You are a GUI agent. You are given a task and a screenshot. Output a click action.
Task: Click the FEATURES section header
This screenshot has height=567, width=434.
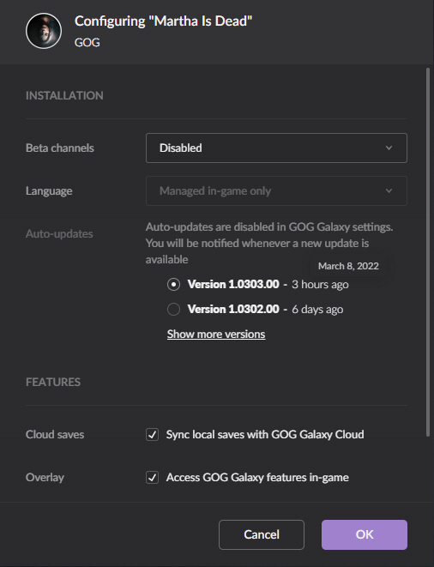53,382
